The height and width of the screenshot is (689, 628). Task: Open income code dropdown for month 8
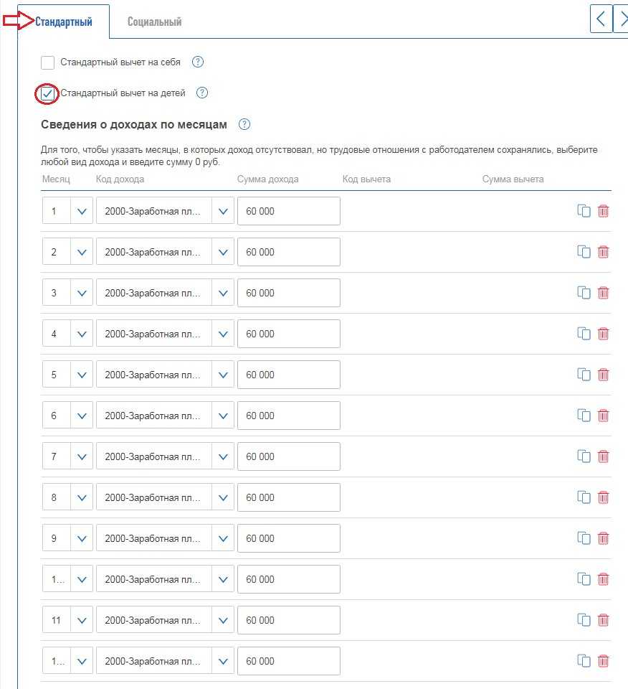coord(223,497)
